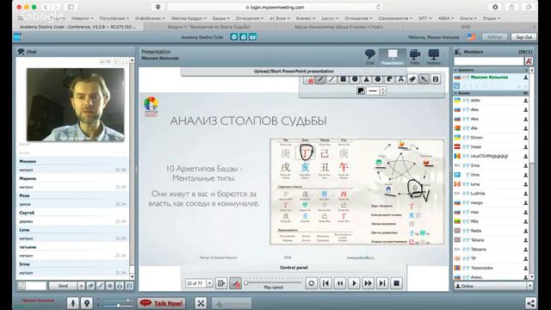Switch to the Video view
551x310 pixels.
point(415,57)
